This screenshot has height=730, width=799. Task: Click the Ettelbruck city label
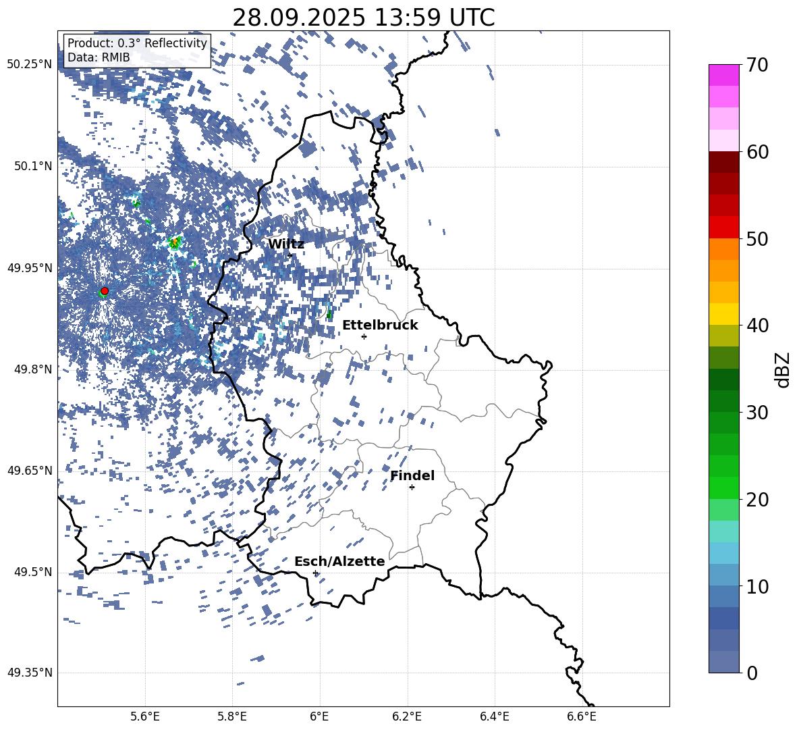(x=380, y=325)
